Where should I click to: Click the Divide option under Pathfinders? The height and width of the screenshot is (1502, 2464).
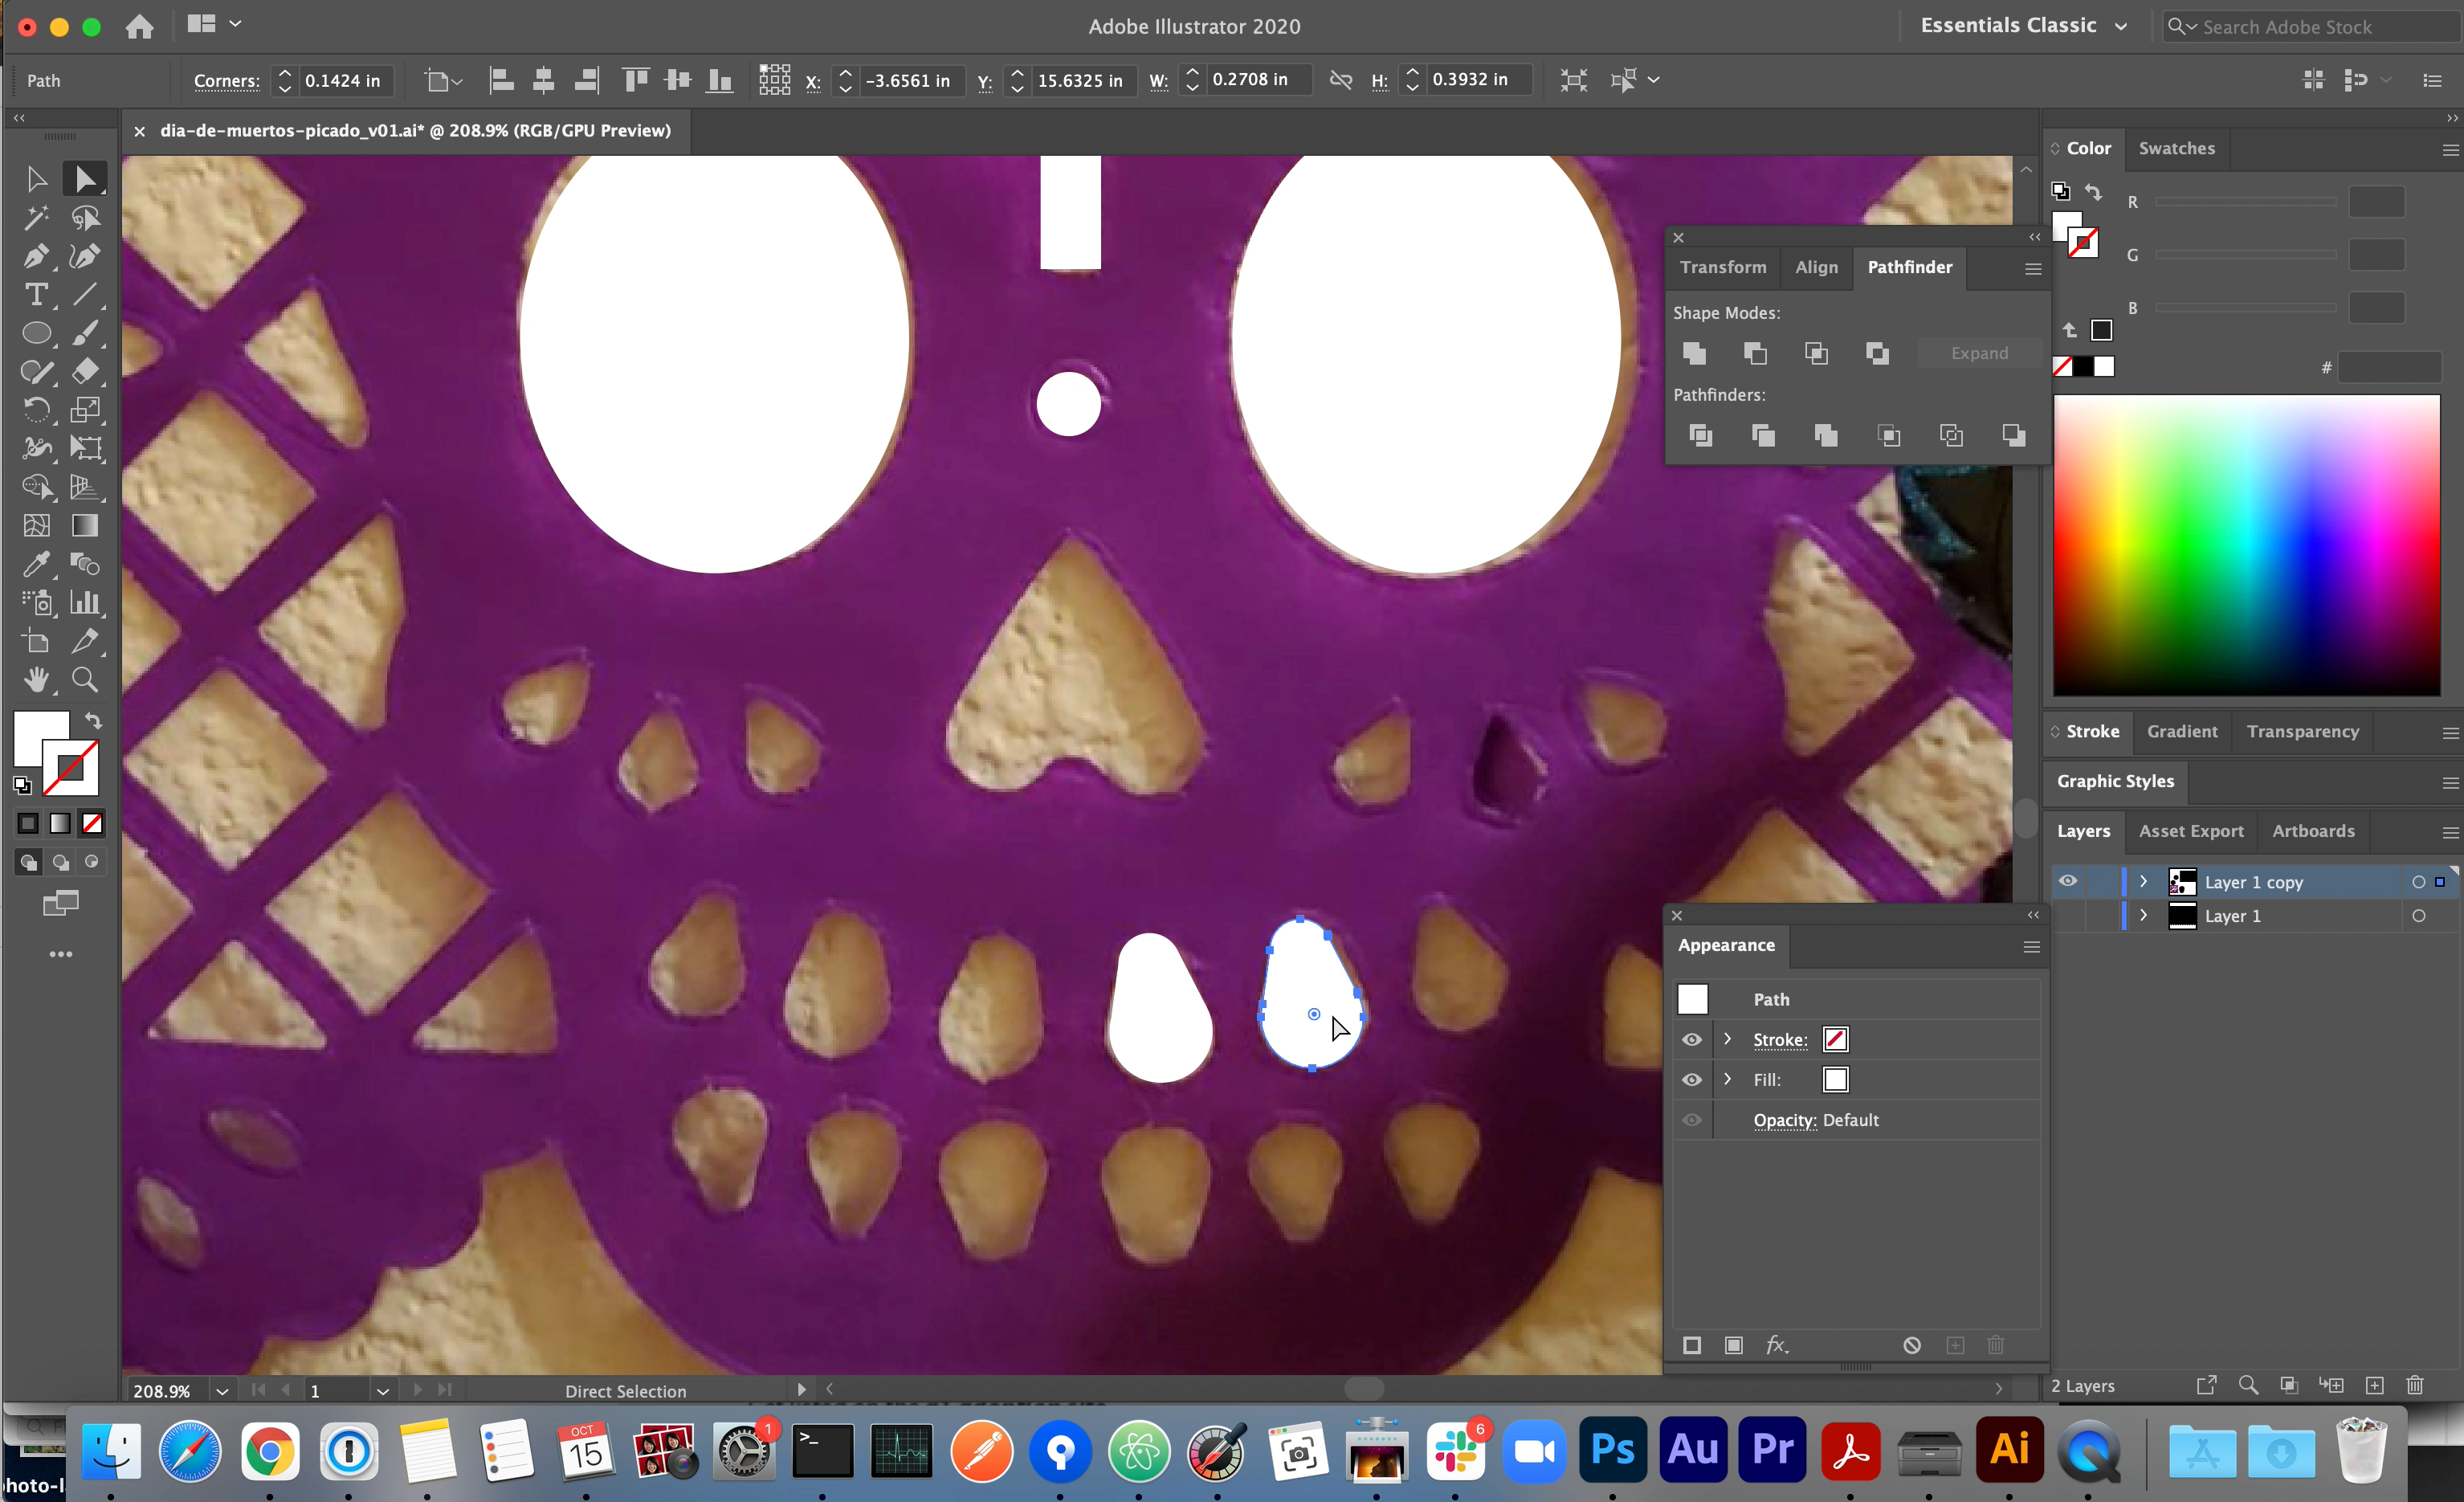pos(1702,435)
